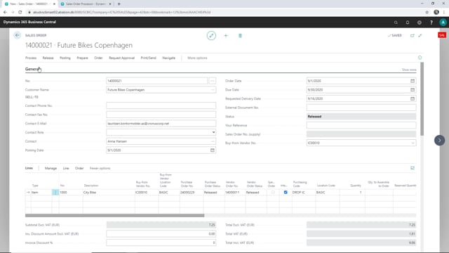Image resolution: width=449 pixels, height=253 pixels.
Task: Open the notifications bell
Action: (x=408, y=22)
